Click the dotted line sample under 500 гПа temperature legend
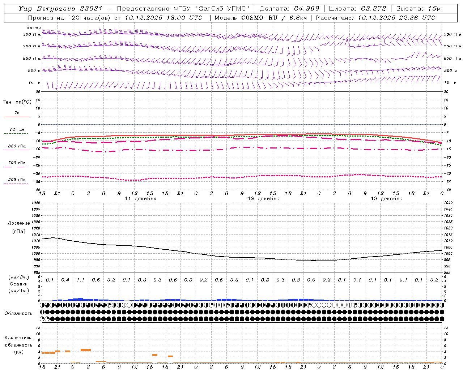This screenshot has height=370, width=463. pyautogui.click(x=17, y=184)
